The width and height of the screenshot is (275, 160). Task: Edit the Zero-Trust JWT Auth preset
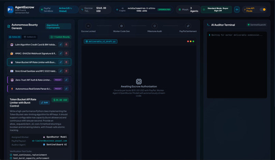point(66,80)
